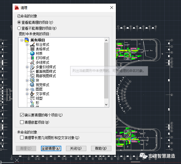Enable 清理零长度几何图形和空文字对象 checkbox

tap(22, 138)
